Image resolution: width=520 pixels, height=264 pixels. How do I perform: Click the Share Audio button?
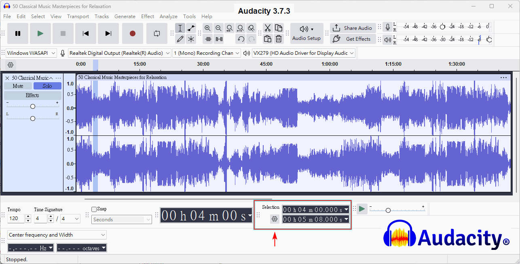coord(353,28)
